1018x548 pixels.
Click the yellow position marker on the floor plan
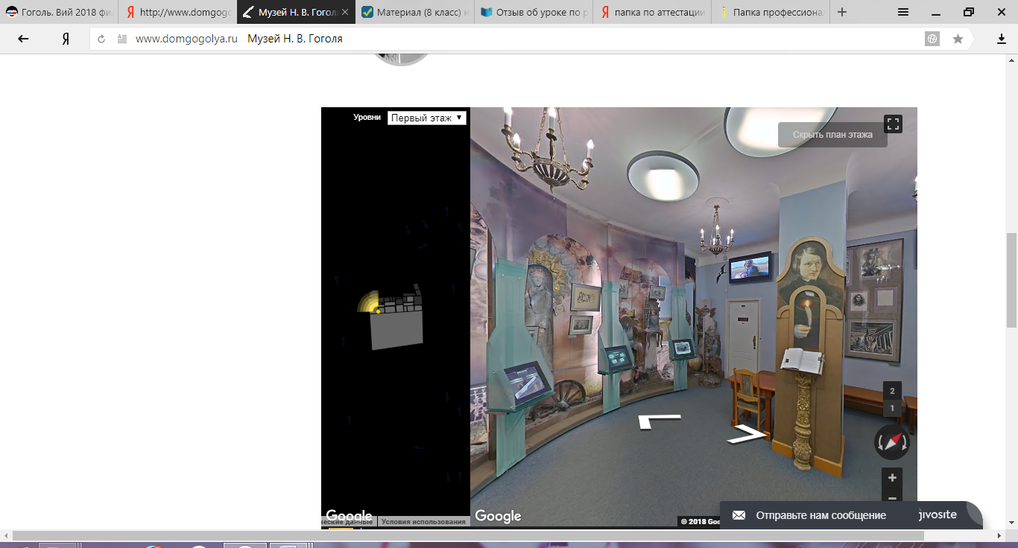(x=379, y=311)
